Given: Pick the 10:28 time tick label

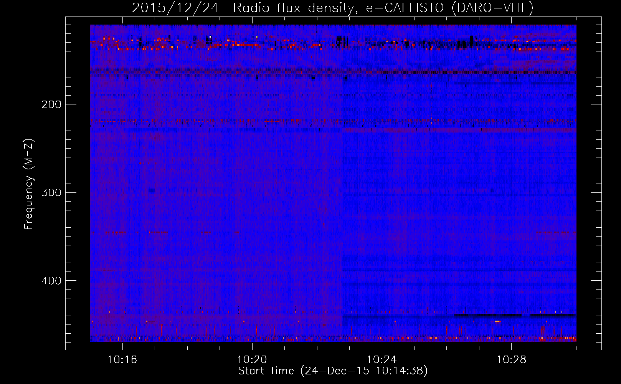Looking at the screenshot, I should point(512,360).
